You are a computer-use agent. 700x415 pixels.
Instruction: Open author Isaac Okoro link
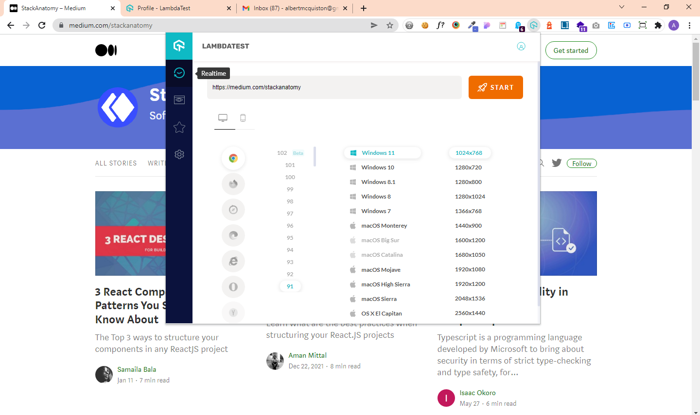[478, 393]
